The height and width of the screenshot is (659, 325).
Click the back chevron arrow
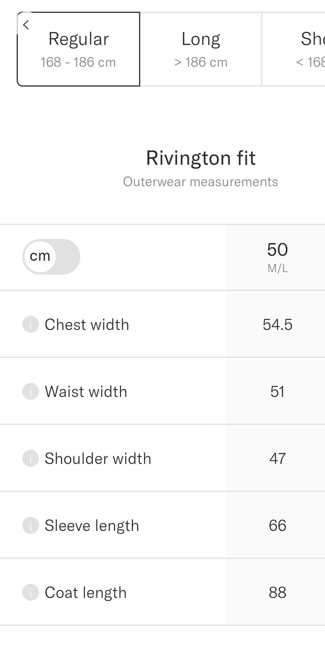click(26, 25)
